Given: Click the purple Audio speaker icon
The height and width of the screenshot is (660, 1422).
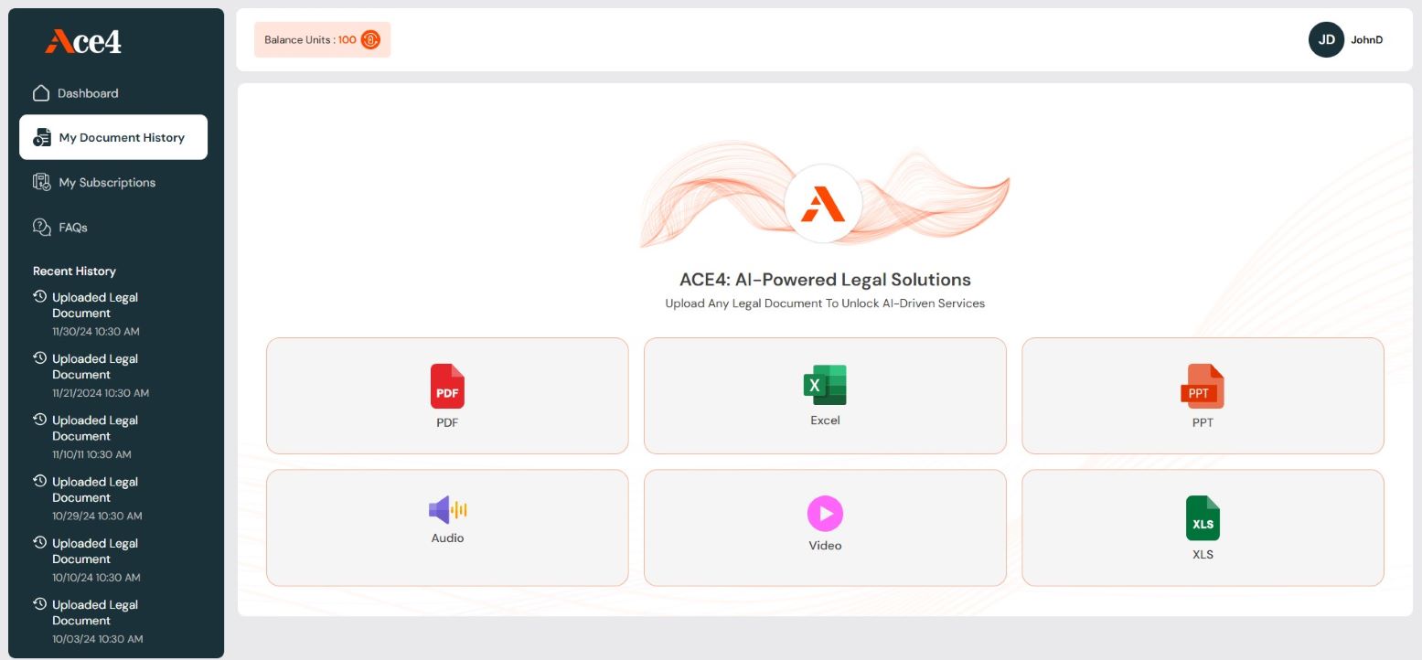Looking at the screenshot, I should (x=447, y=510).
